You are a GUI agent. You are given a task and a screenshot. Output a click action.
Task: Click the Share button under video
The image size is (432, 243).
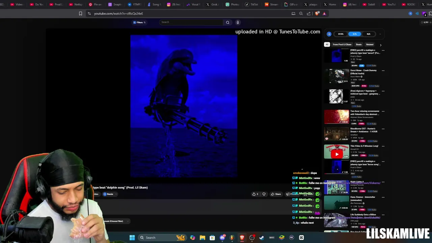pos(276,194)
